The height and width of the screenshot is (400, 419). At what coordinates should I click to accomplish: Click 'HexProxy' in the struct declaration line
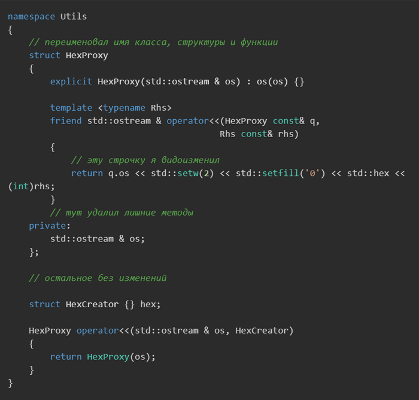[87, 56]
